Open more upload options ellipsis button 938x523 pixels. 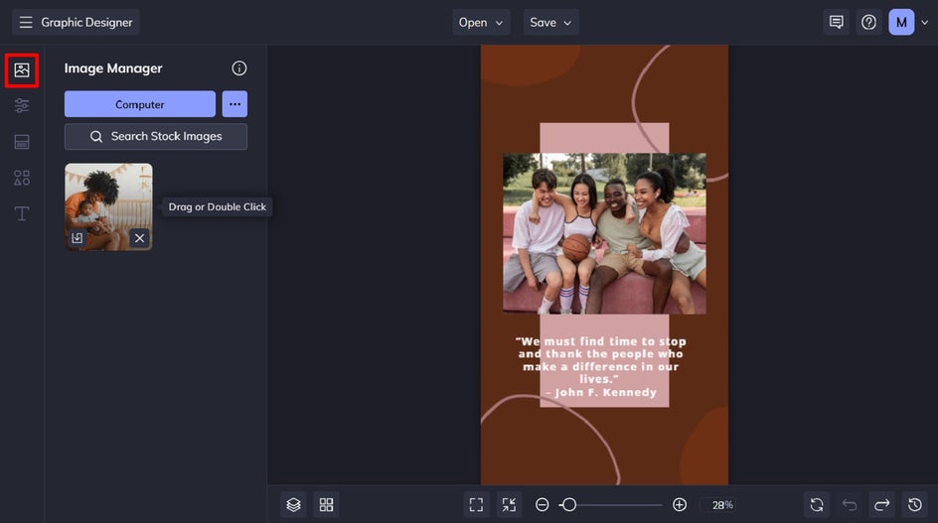(234, 104)
